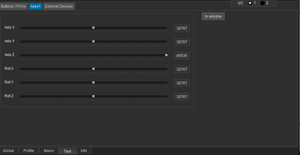Viewport: 300px width, 155px height.
Task: Click the In window button
Action: [x=213, y=16]
